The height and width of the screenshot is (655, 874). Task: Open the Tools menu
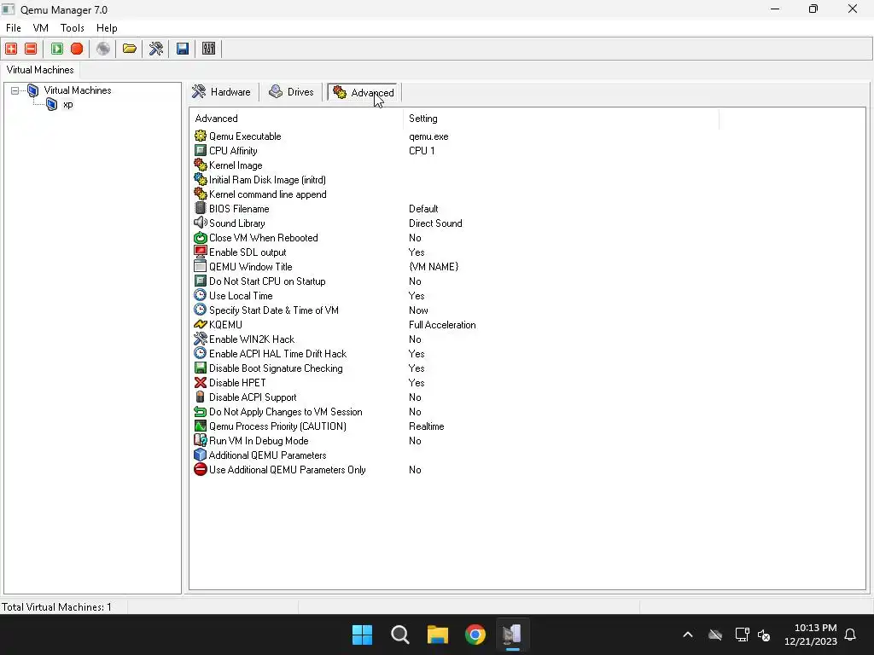(x=73, y=28)
